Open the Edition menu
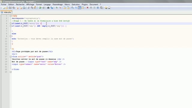 coord(11,4)
